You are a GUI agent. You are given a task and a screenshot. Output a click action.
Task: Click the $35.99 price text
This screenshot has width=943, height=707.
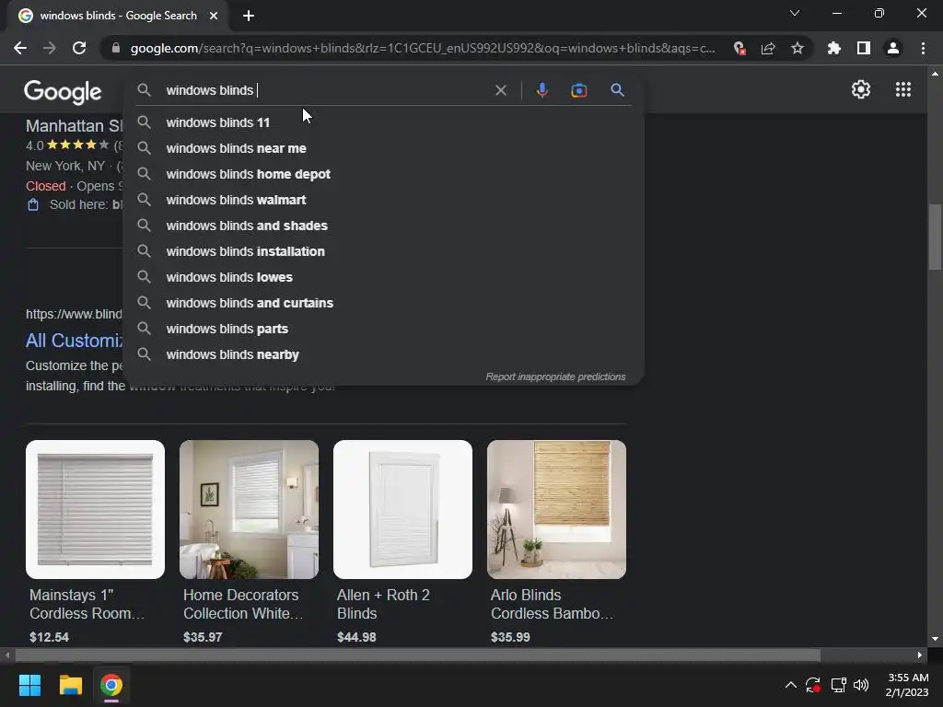510,637
